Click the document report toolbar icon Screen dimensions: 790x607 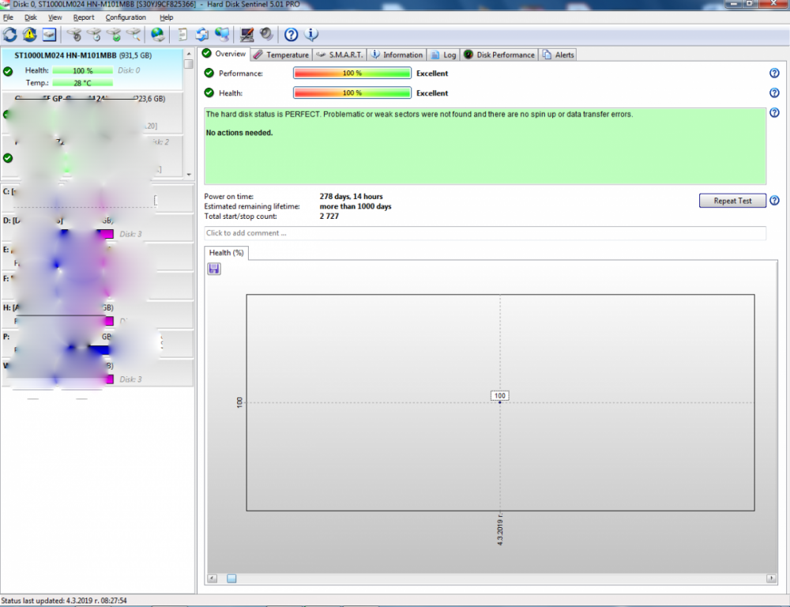coord(182,34)
